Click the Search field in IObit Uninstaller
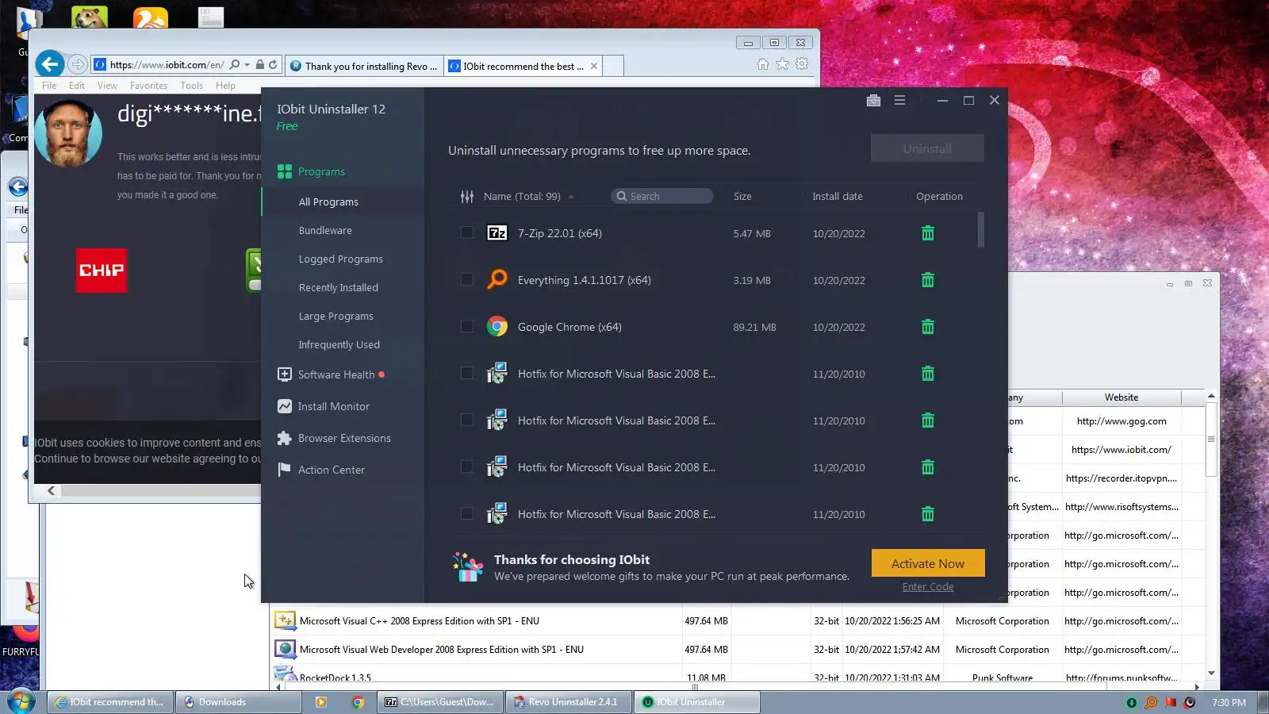The height and width of the screenshot is (714, 1269). click(x=662, y=196)
